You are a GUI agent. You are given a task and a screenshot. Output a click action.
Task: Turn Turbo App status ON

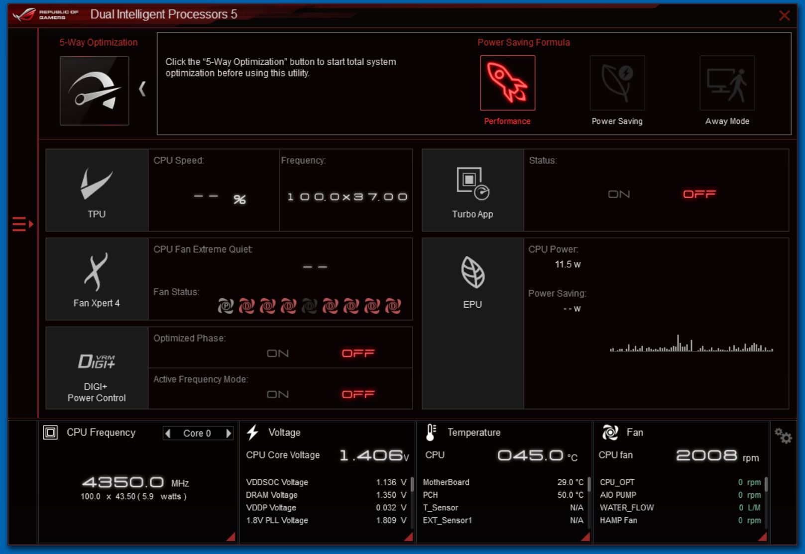[x=619, y=194]
